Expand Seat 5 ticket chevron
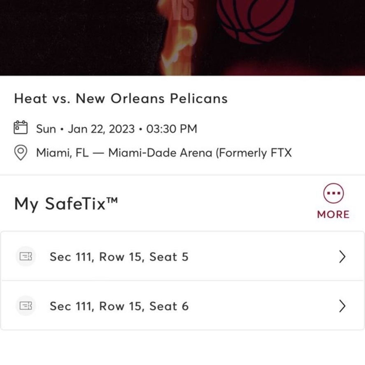 click(342, 256)
